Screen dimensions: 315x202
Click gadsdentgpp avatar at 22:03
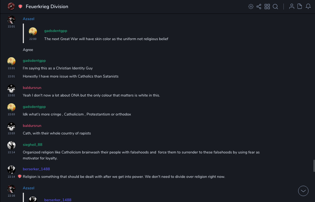click(x=11, y=107)
